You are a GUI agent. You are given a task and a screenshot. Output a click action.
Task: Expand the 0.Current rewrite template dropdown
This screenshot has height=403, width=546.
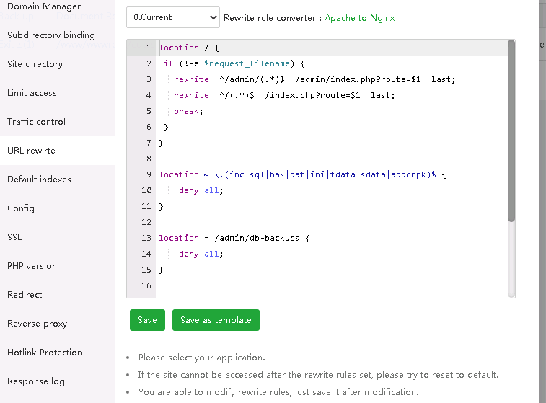click(x=172, y=17)
